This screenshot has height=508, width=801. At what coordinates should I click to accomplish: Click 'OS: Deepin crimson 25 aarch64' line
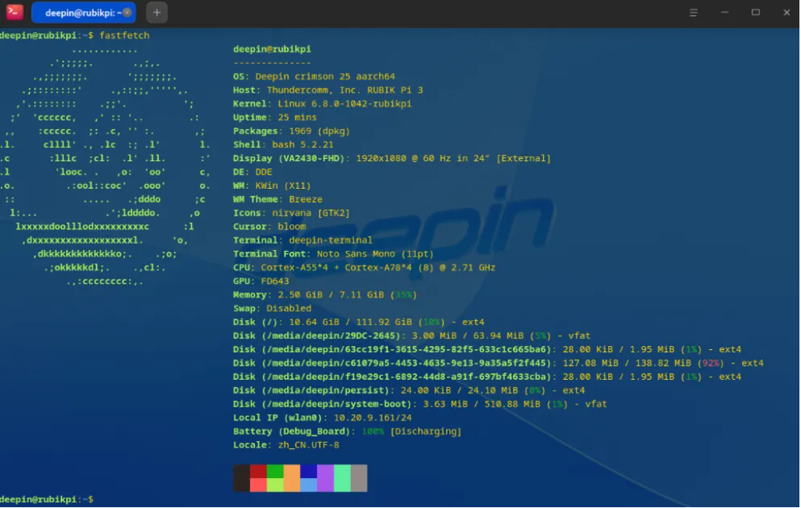[314, 76]
